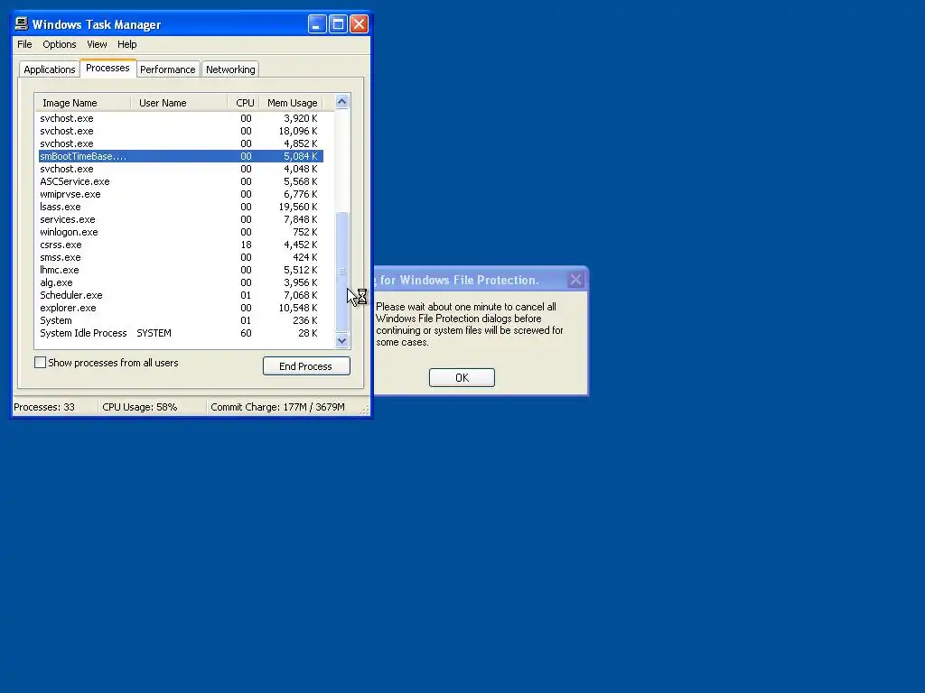Open the File menu

pyautogui.click(x=24, y=44)
